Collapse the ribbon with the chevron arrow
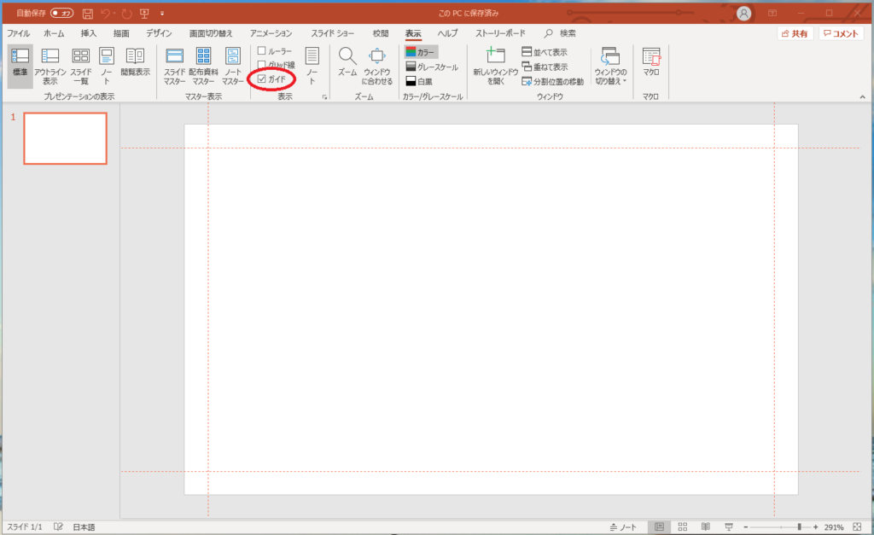Viewport: 874px width, 535px height. click(861, 98)
